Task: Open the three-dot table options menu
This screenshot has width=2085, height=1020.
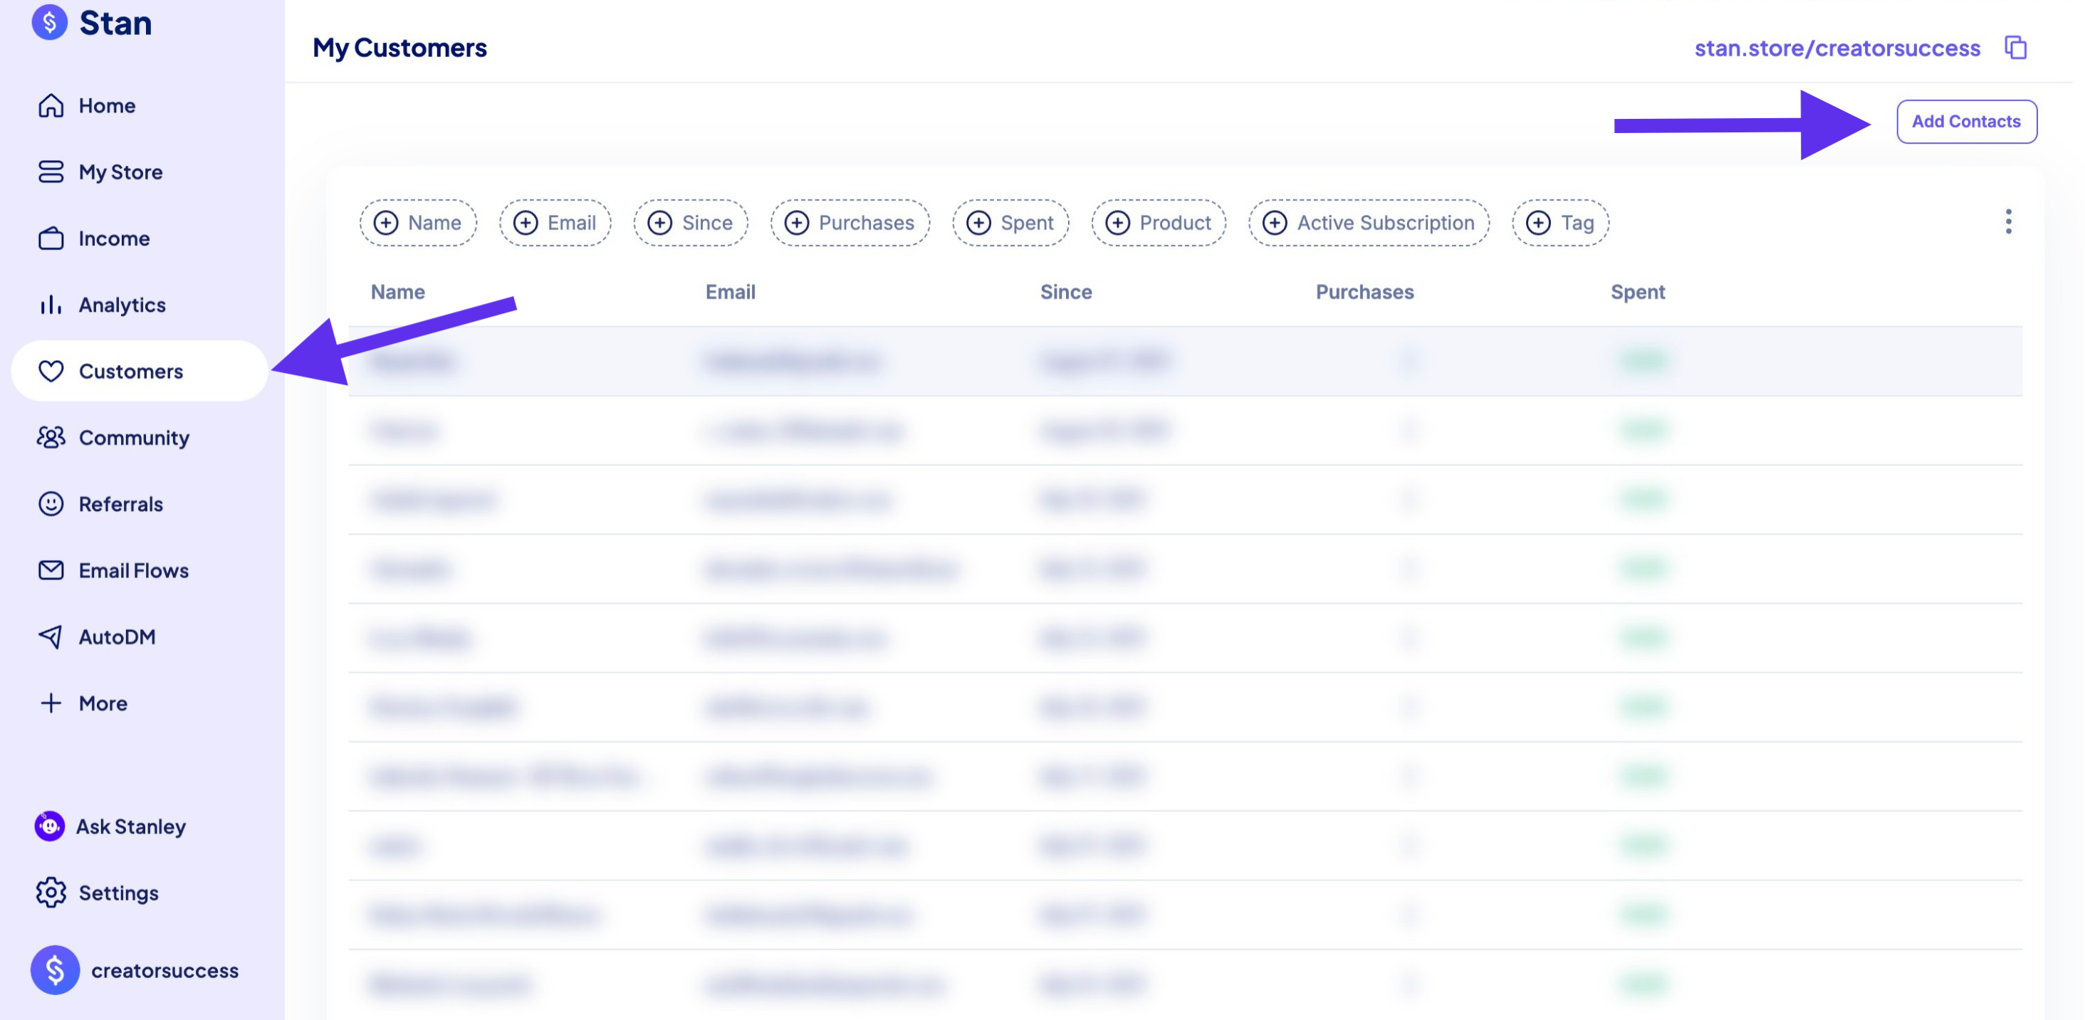Action: (x=2008, y=221)
